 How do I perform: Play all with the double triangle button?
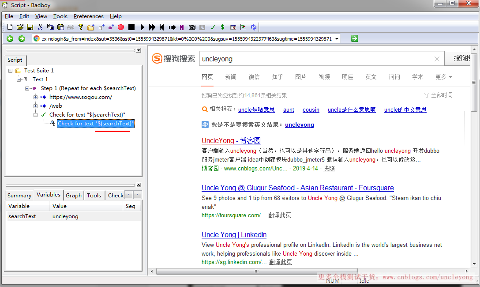click(152, 27)
